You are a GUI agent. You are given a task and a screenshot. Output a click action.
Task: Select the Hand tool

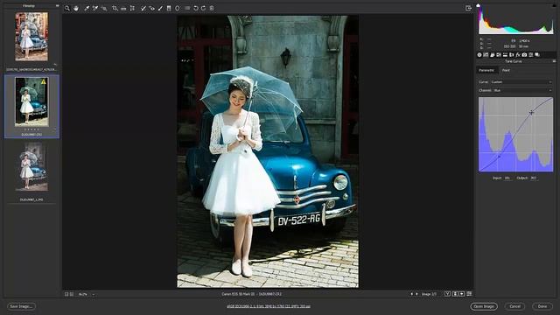pos(76,8)
